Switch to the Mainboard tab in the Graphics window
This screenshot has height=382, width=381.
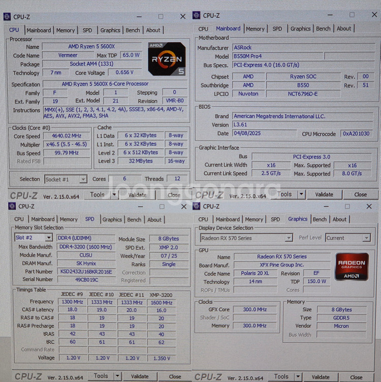(228, 219)
